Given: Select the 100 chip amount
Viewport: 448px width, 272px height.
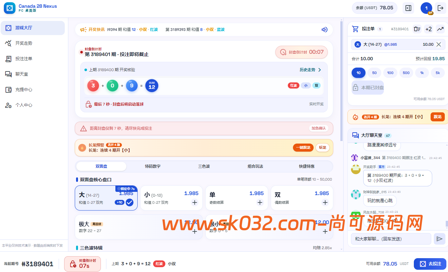Looking at the screenshot, I should [x=390, y=73].
